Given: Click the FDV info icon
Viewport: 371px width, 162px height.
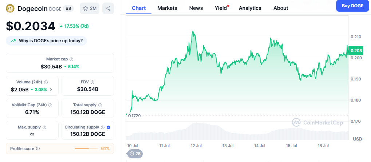Looking at the screenshot, I should (92, 82).
